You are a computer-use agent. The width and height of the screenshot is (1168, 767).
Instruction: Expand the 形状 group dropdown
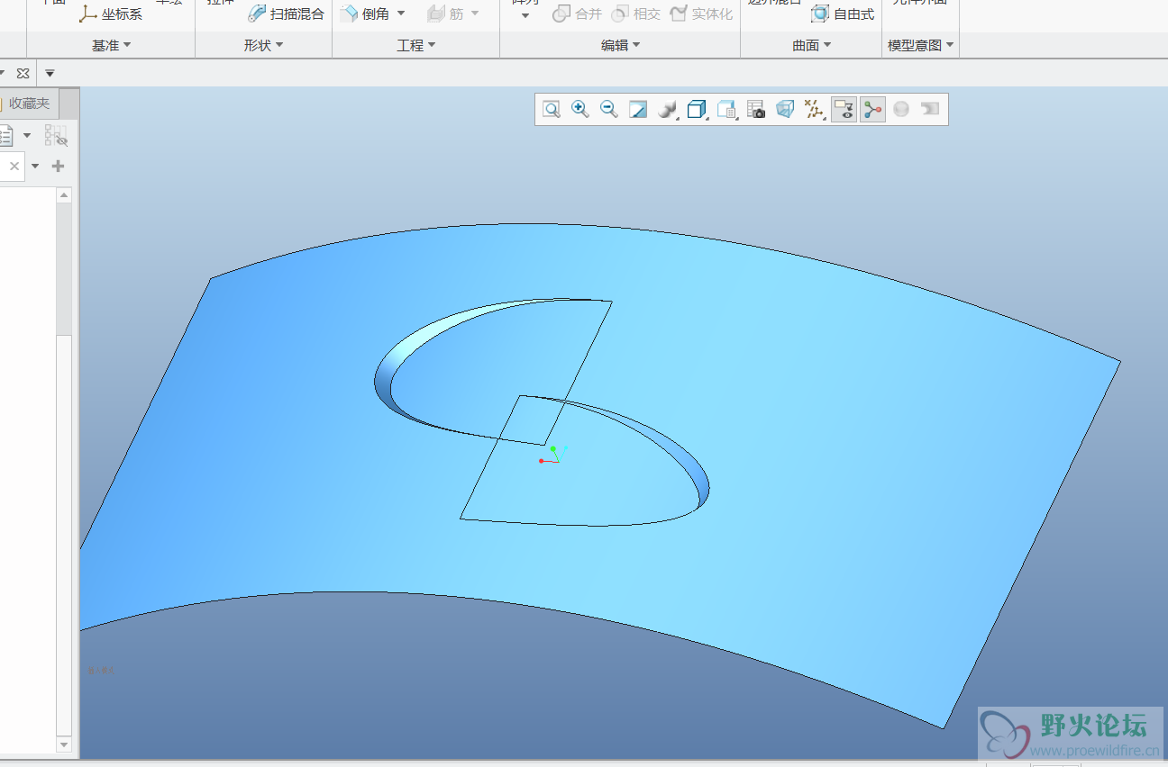tap(263, 45)
